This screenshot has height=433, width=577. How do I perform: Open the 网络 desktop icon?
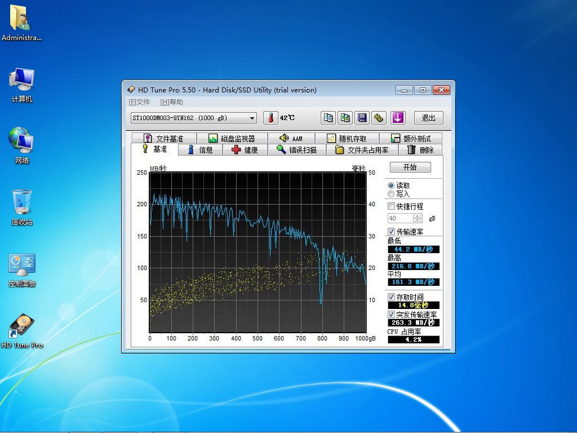(22, 145)
